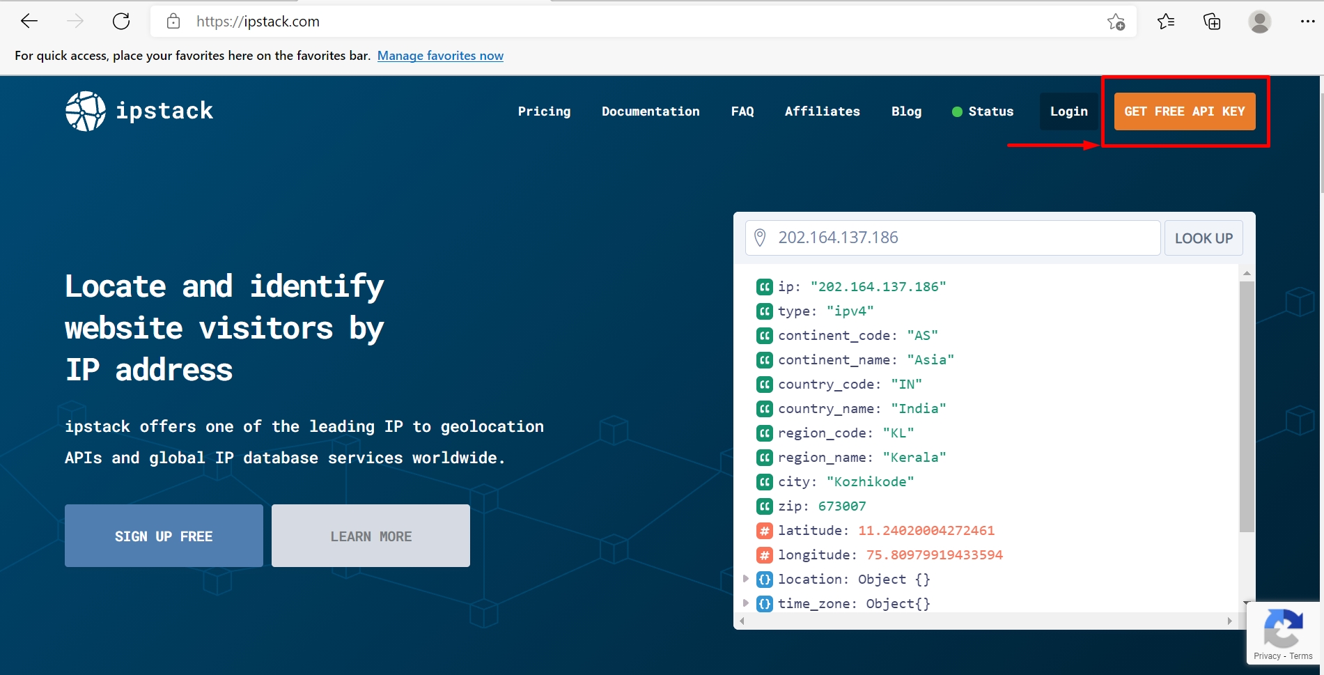Click the location pin icon in lookup box
Image resolution: width=1324 pixels, height=675 pixels.
(760, 238)
